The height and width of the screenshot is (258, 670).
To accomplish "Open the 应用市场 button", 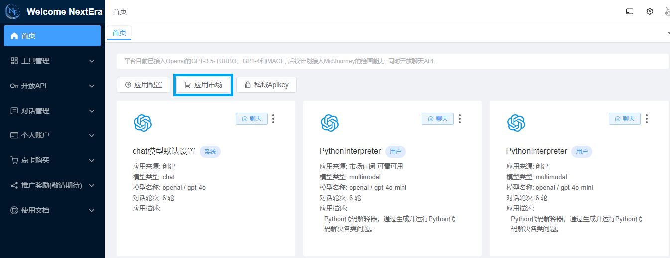I will [203, 85].
